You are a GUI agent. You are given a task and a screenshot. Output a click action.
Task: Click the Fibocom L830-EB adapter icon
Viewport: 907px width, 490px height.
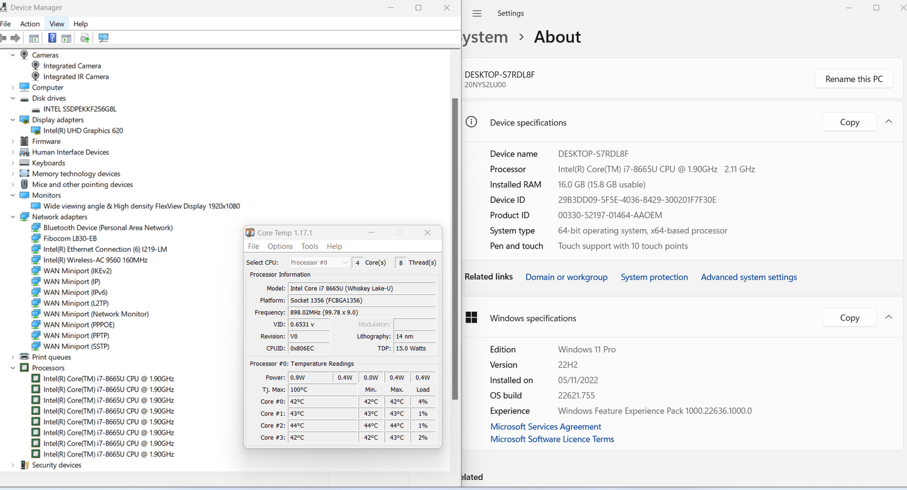36,238
